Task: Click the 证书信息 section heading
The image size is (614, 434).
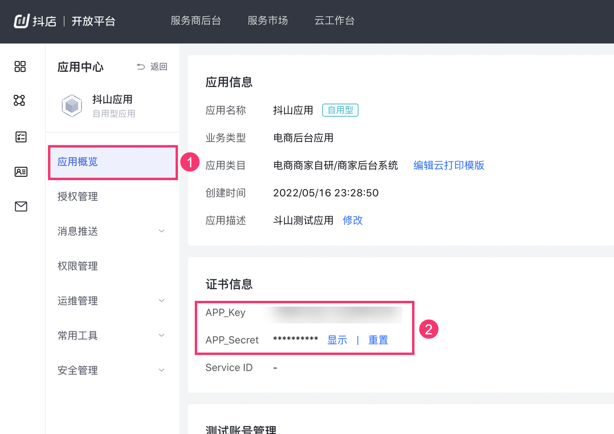Action: coord(229,284)
